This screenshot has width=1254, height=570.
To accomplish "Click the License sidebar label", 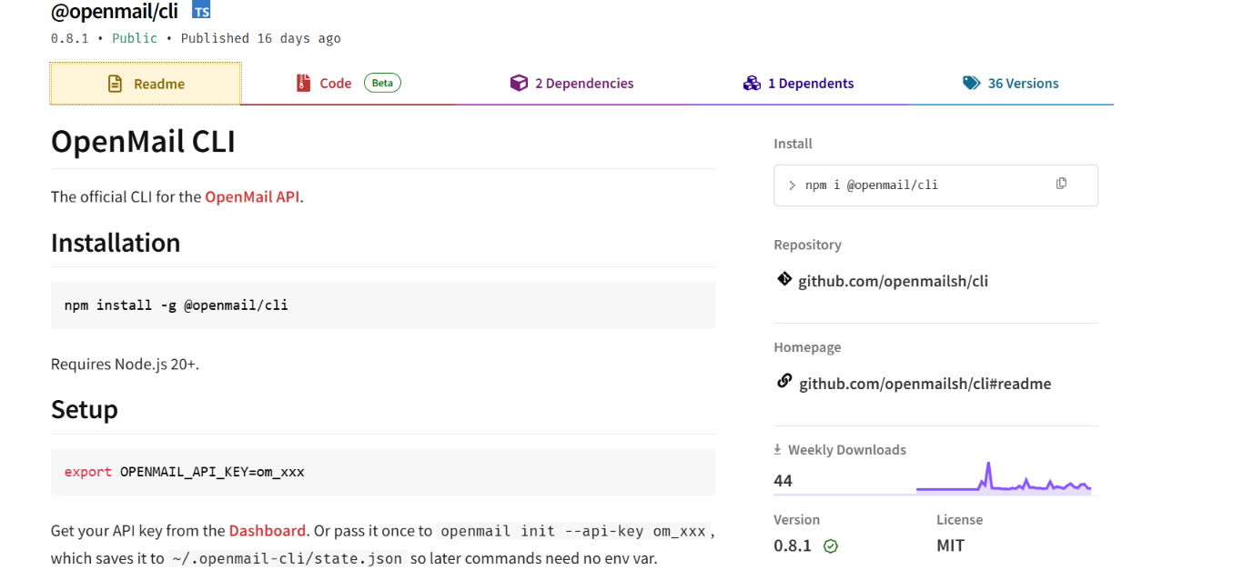I will coord(959,520).
